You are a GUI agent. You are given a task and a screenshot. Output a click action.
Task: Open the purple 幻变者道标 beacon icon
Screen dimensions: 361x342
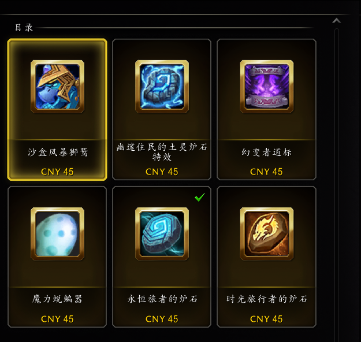pos(267,86)
